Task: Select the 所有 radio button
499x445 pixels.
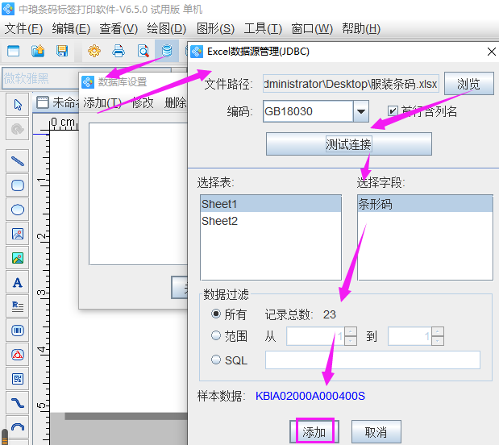Action: tap(216, 314)
